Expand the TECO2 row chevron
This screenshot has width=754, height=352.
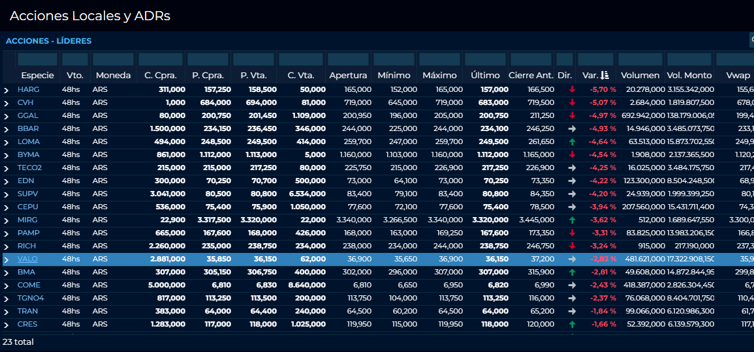pyautogui.click(x=7, y=169)
